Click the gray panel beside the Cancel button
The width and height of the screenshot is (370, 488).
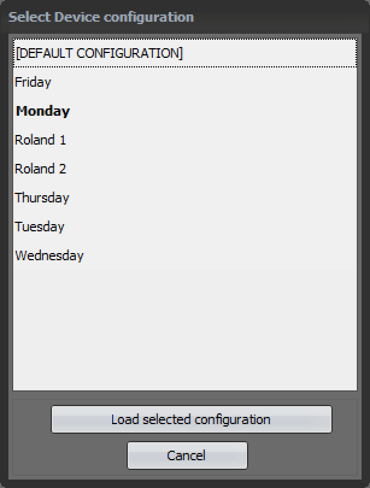pos(302,455)
